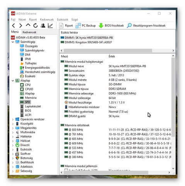
Task: Select the CPUID tree item
Action: tap(27, 89)
